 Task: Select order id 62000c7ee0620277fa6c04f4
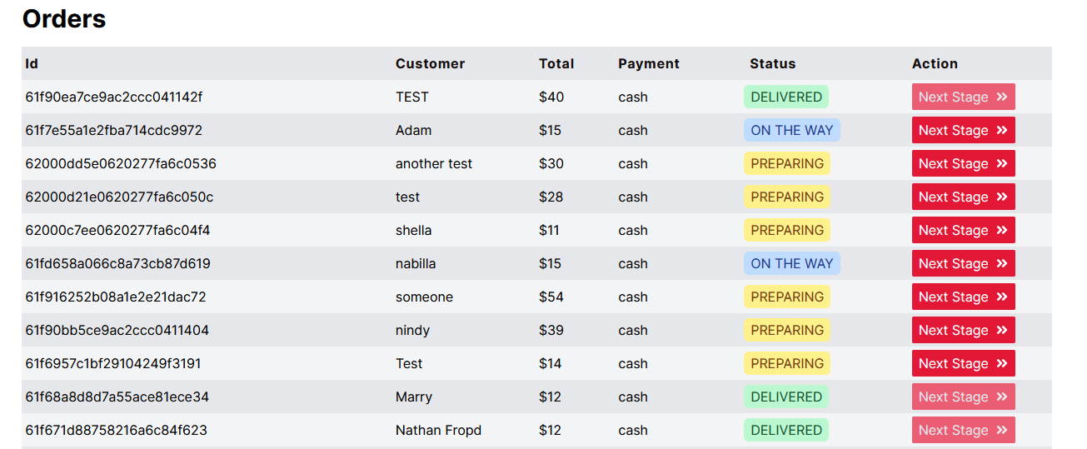117,230
